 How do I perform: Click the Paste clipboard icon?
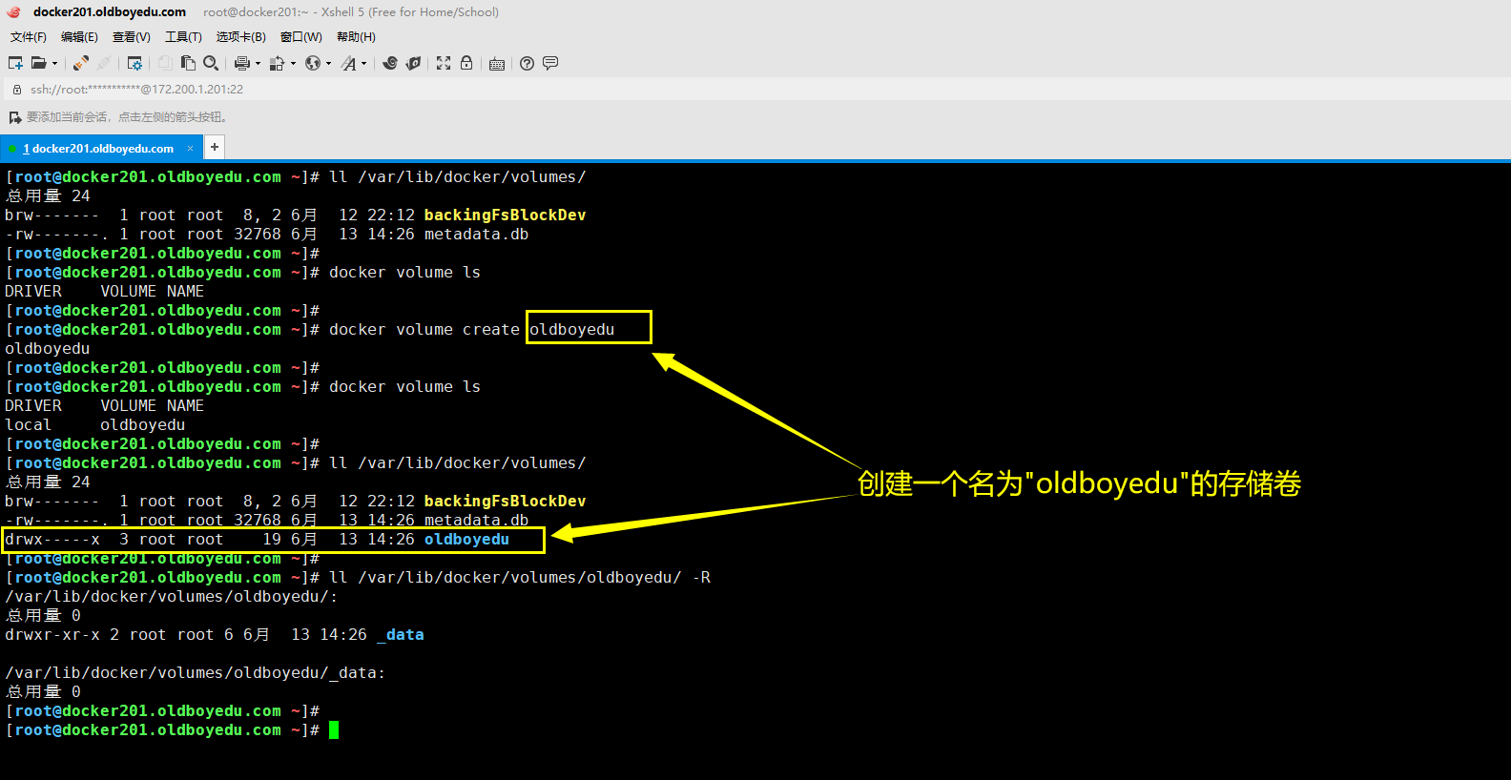click(x=188, y=63)
